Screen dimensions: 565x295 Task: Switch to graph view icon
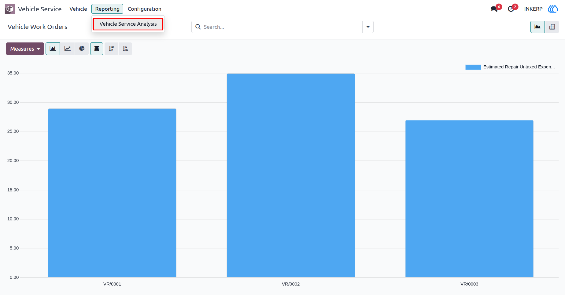tap(537, 27)
